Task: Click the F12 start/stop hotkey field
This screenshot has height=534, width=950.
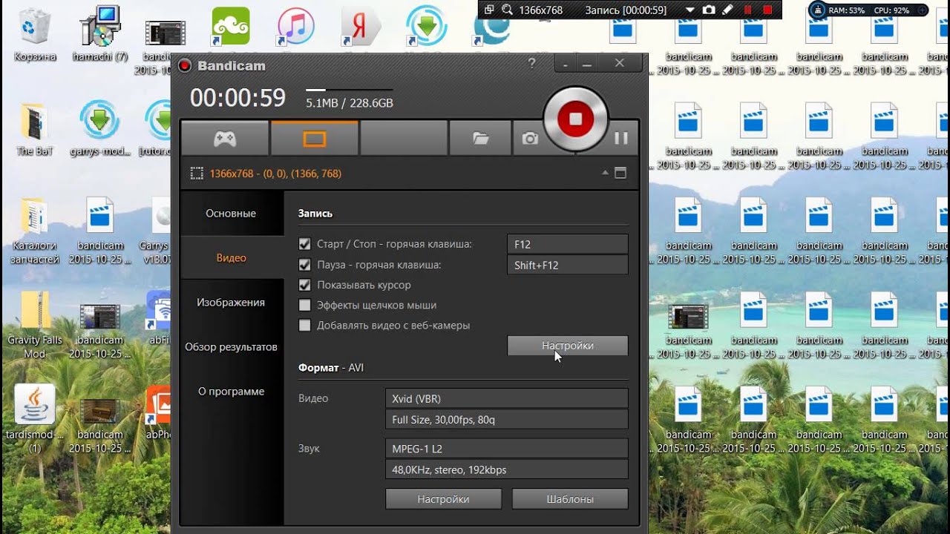Action: [568, 244]
